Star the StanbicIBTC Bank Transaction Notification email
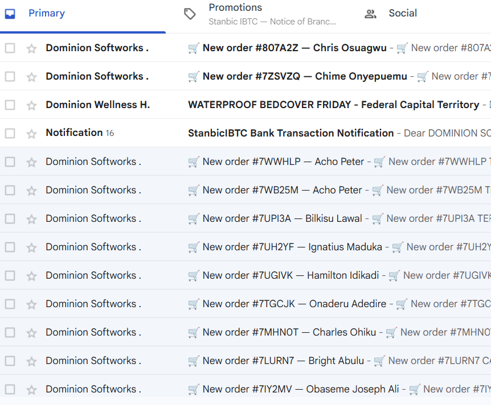This screenshot has height=405, width=491. [31, 134]
